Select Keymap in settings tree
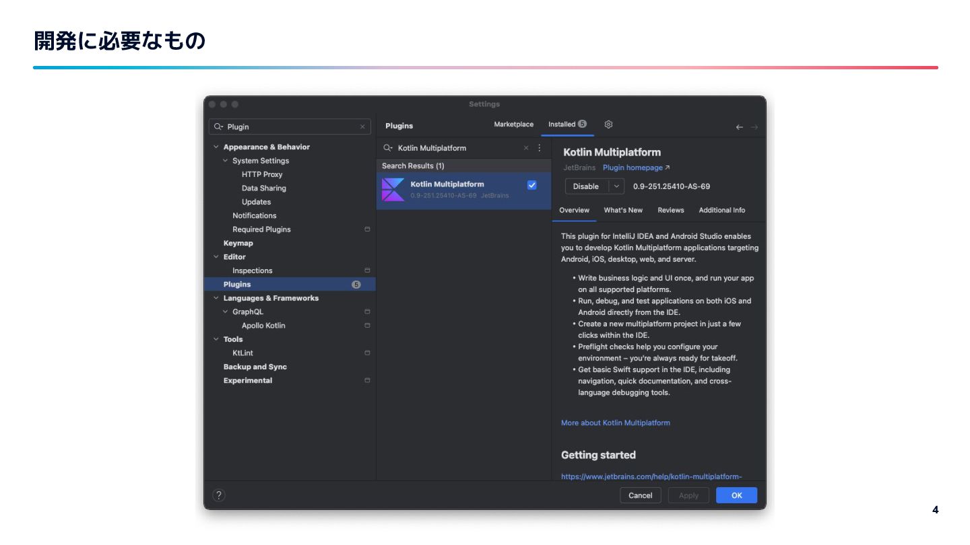970x545 pixels. pos(238,243)
